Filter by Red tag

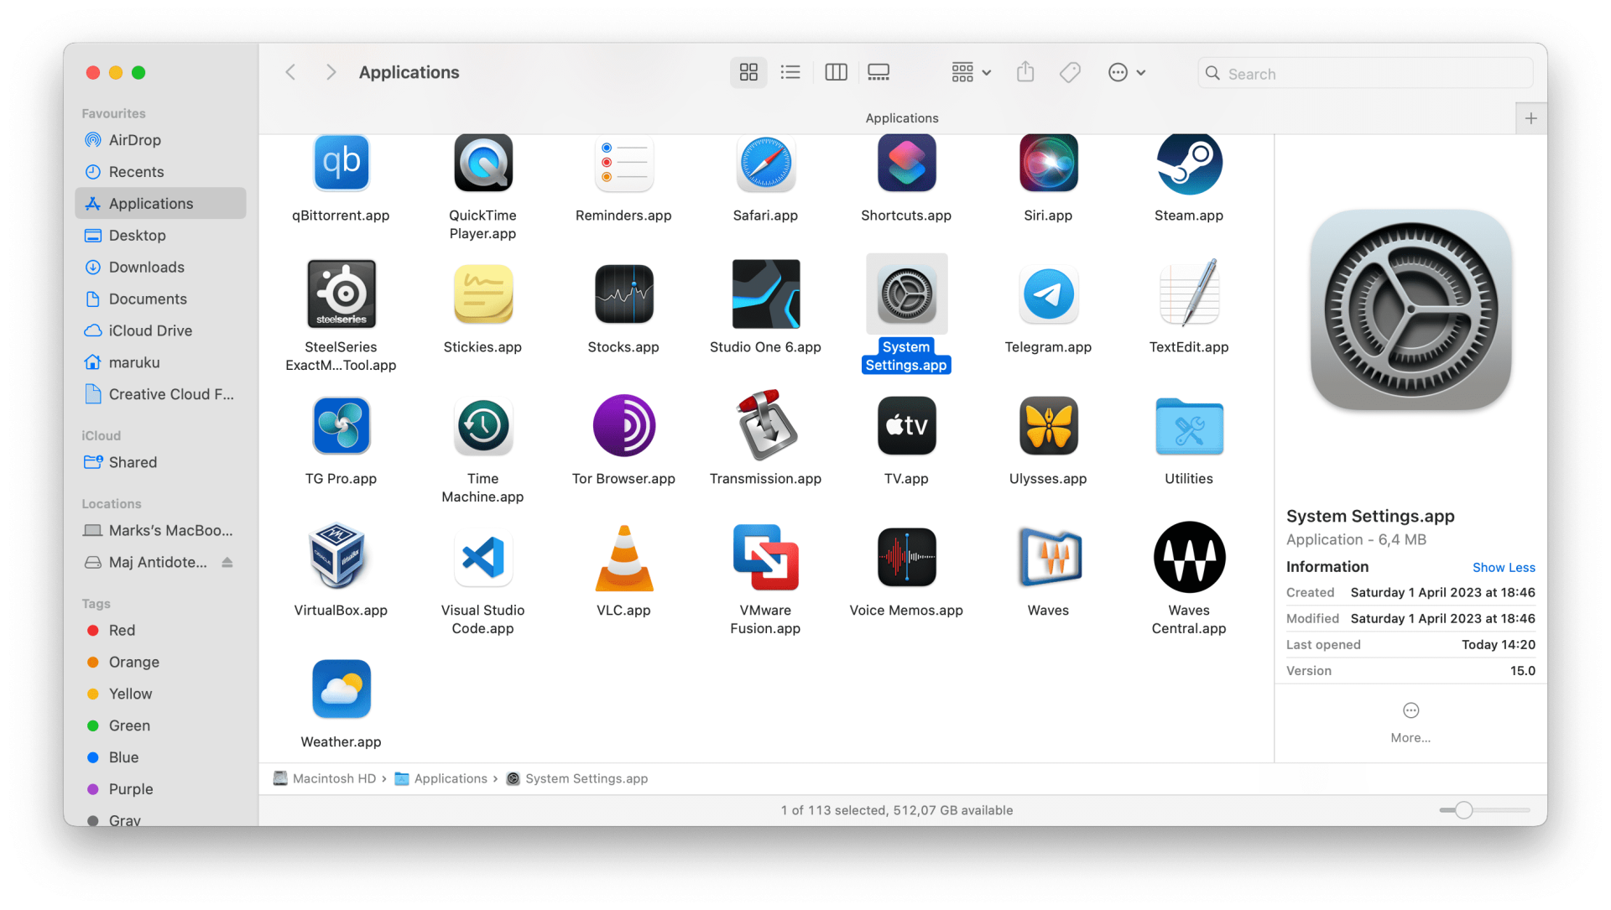160,631
